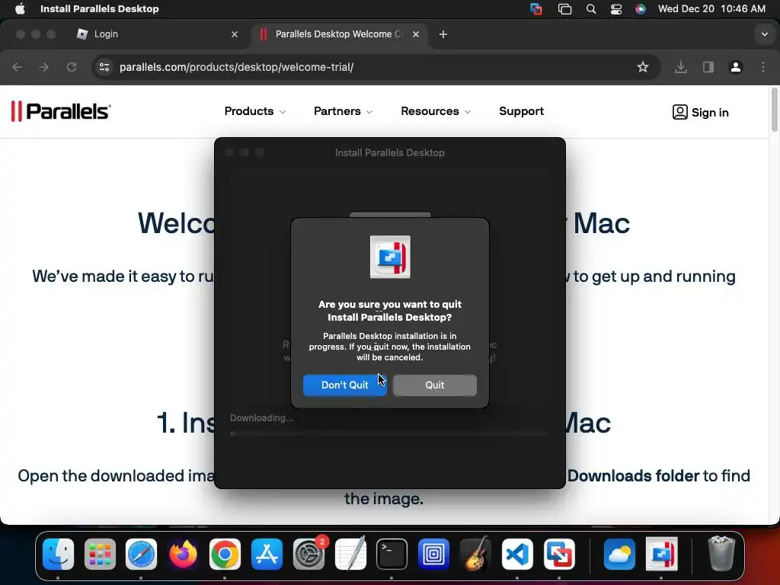Open Spotlight search in the menu bar

[x=591, y=9]
